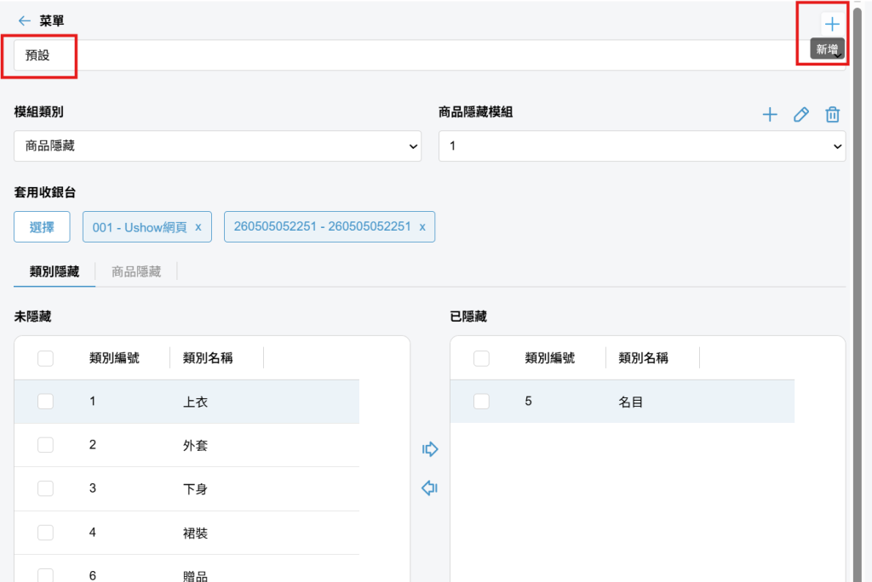Click 類別編號 column header in 未隱藏 table
This screenshot has width=872, height=582.
(x=114, y=358)
